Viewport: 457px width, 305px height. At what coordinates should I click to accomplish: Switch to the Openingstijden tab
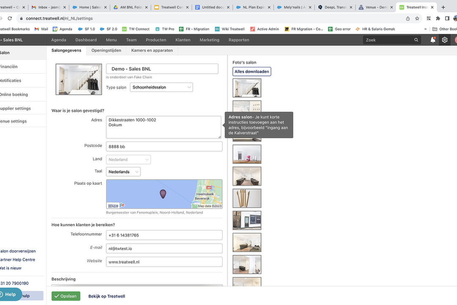click(x=106, y=50)
